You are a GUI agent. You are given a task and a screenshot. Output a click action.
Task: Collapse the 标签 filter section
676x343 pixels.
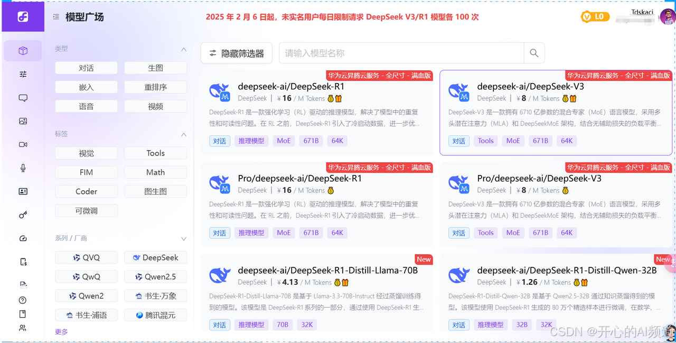(184, 134)
